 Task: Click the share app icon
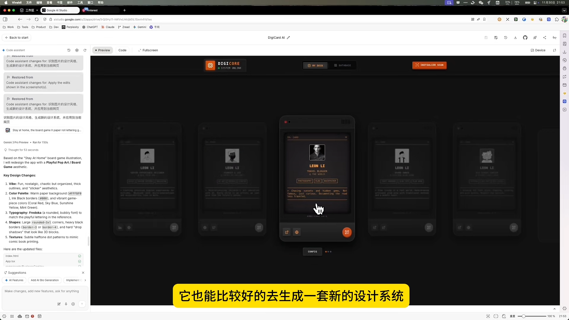pos(545,38)
